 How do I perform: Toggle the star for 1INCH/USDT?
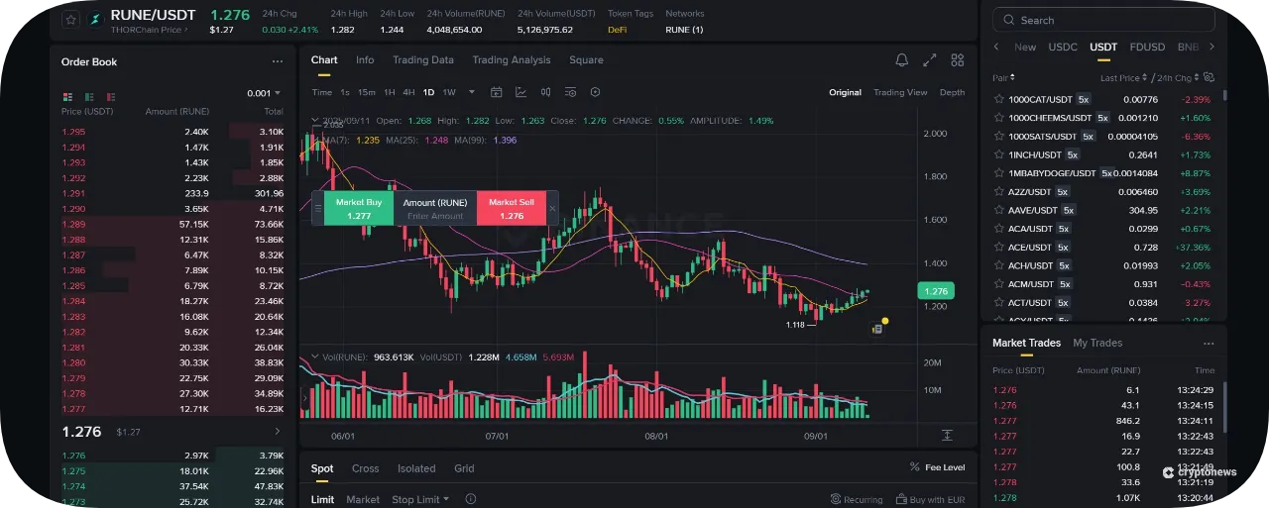tap(999, 154)
